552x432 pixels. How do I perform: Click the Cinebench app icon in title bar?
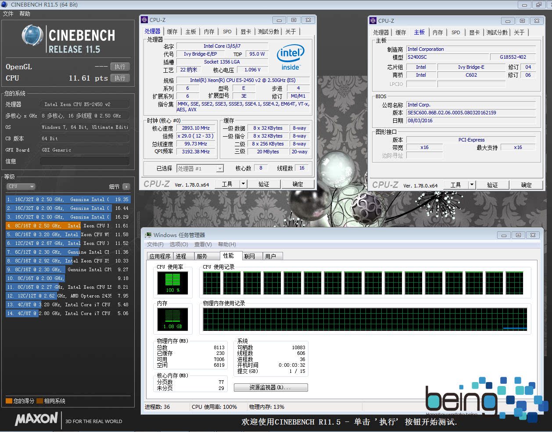click(x=5, y=5)
